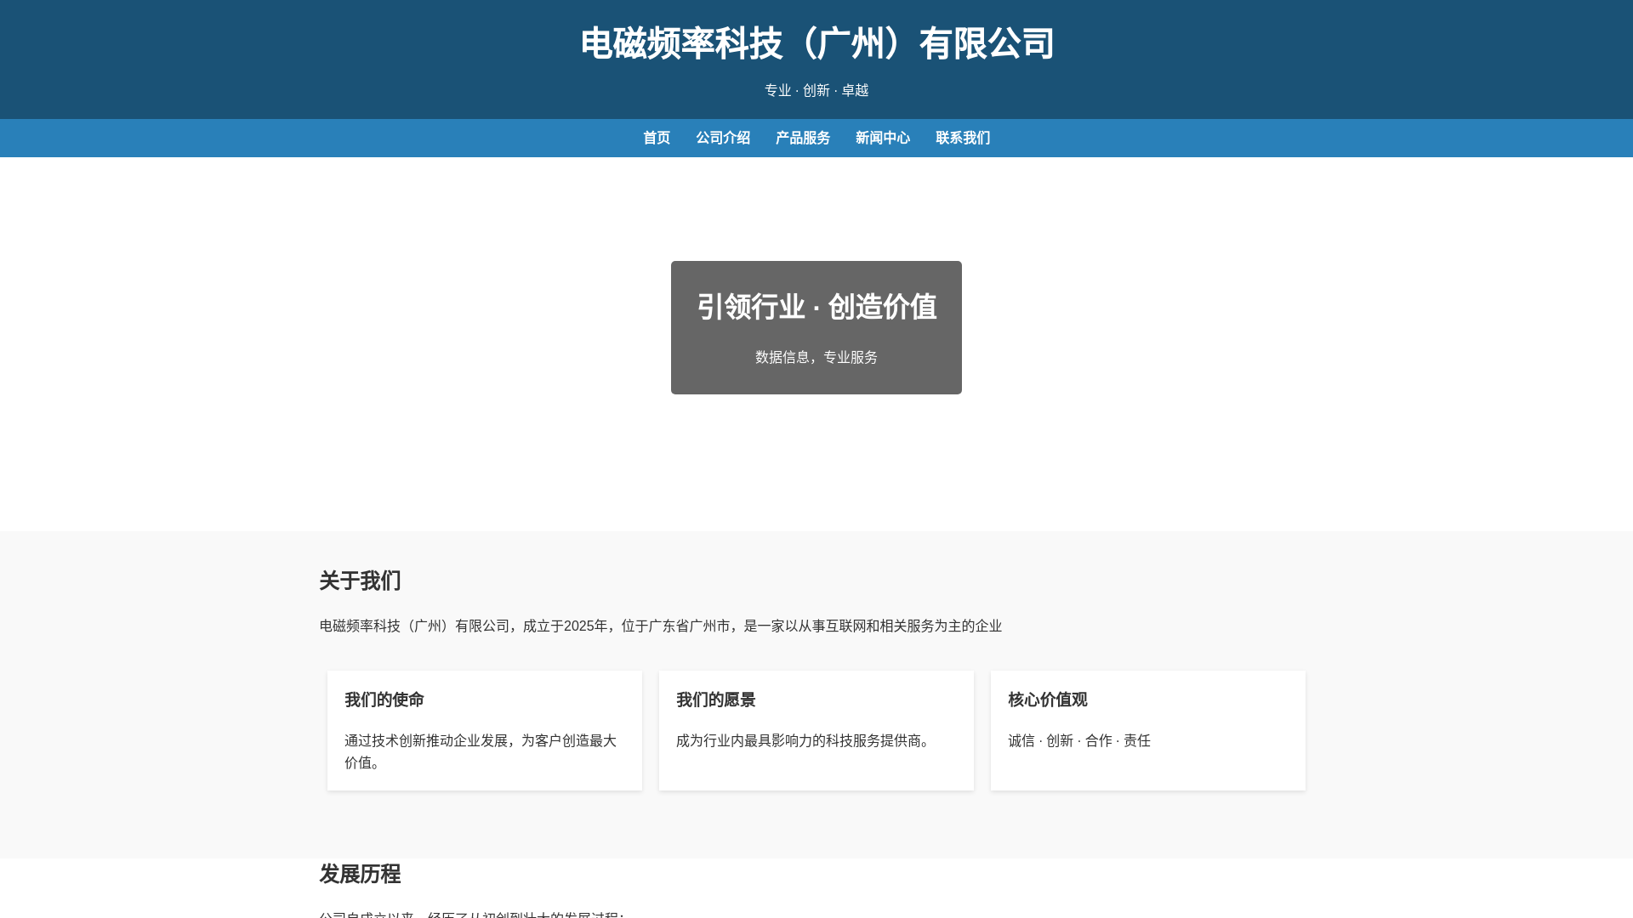Click 联系我们 navigation link
This screenshot has width=1633, height=918.
click(963, 138)
